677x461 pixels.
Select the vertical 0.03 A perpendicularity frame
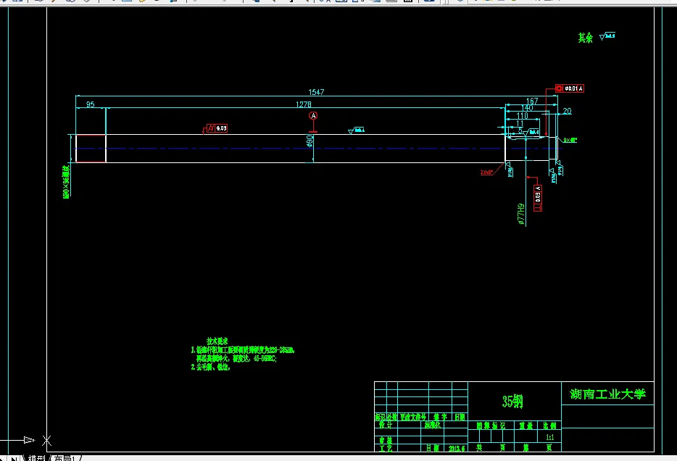[x=538, y=198]
